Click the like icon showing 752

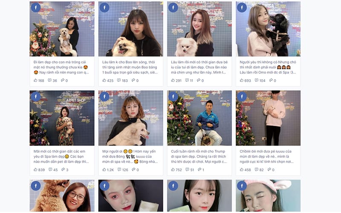click(x=173, y=169)
